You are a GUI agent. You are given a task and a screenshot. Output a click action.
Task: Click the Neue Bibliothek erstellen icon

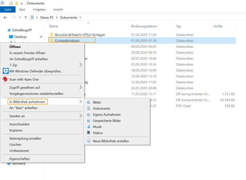(x=89, y=141)
